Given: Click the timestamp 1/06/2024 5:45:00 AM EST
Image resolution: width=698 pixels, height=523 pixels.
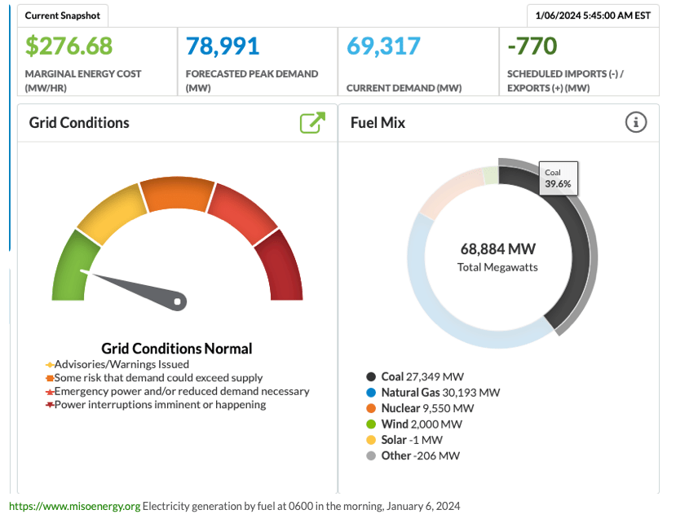Looking at the screenshot, I should (593, 15).
